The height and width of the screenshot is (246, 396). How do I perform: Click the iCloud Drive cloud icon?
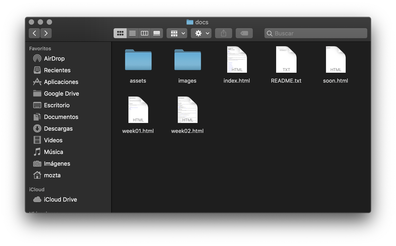coord(37,199)
